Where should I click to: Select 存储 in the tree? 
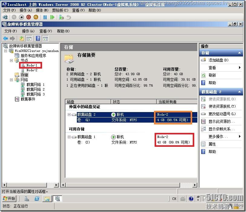click(x=24, y=75)
